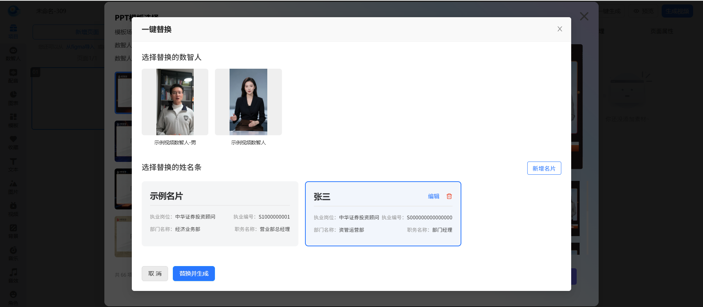Image resolution: width=703 pixels, height=307 pixels.
Task: Choose the 示例名片 name card
Action: [x=220, y=214]
